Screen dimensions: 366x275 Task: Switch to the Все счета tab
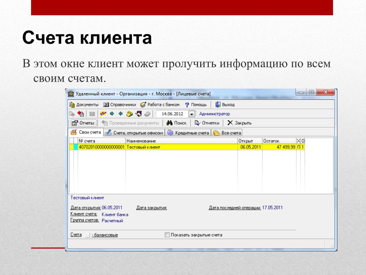pyautogui.click(x=227, y=133)
